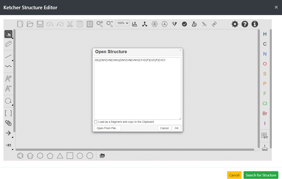Select the Clean Up layout icon
Viewport: 282px width, 179px height.
[x=145, y=24]
